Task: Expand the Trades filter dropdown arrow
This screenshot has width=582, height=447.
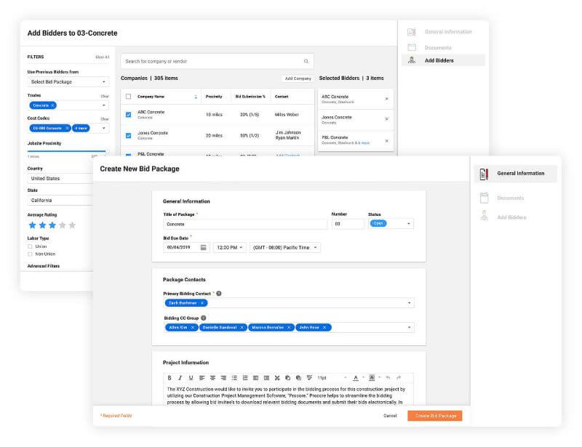Action: (103, 105)
